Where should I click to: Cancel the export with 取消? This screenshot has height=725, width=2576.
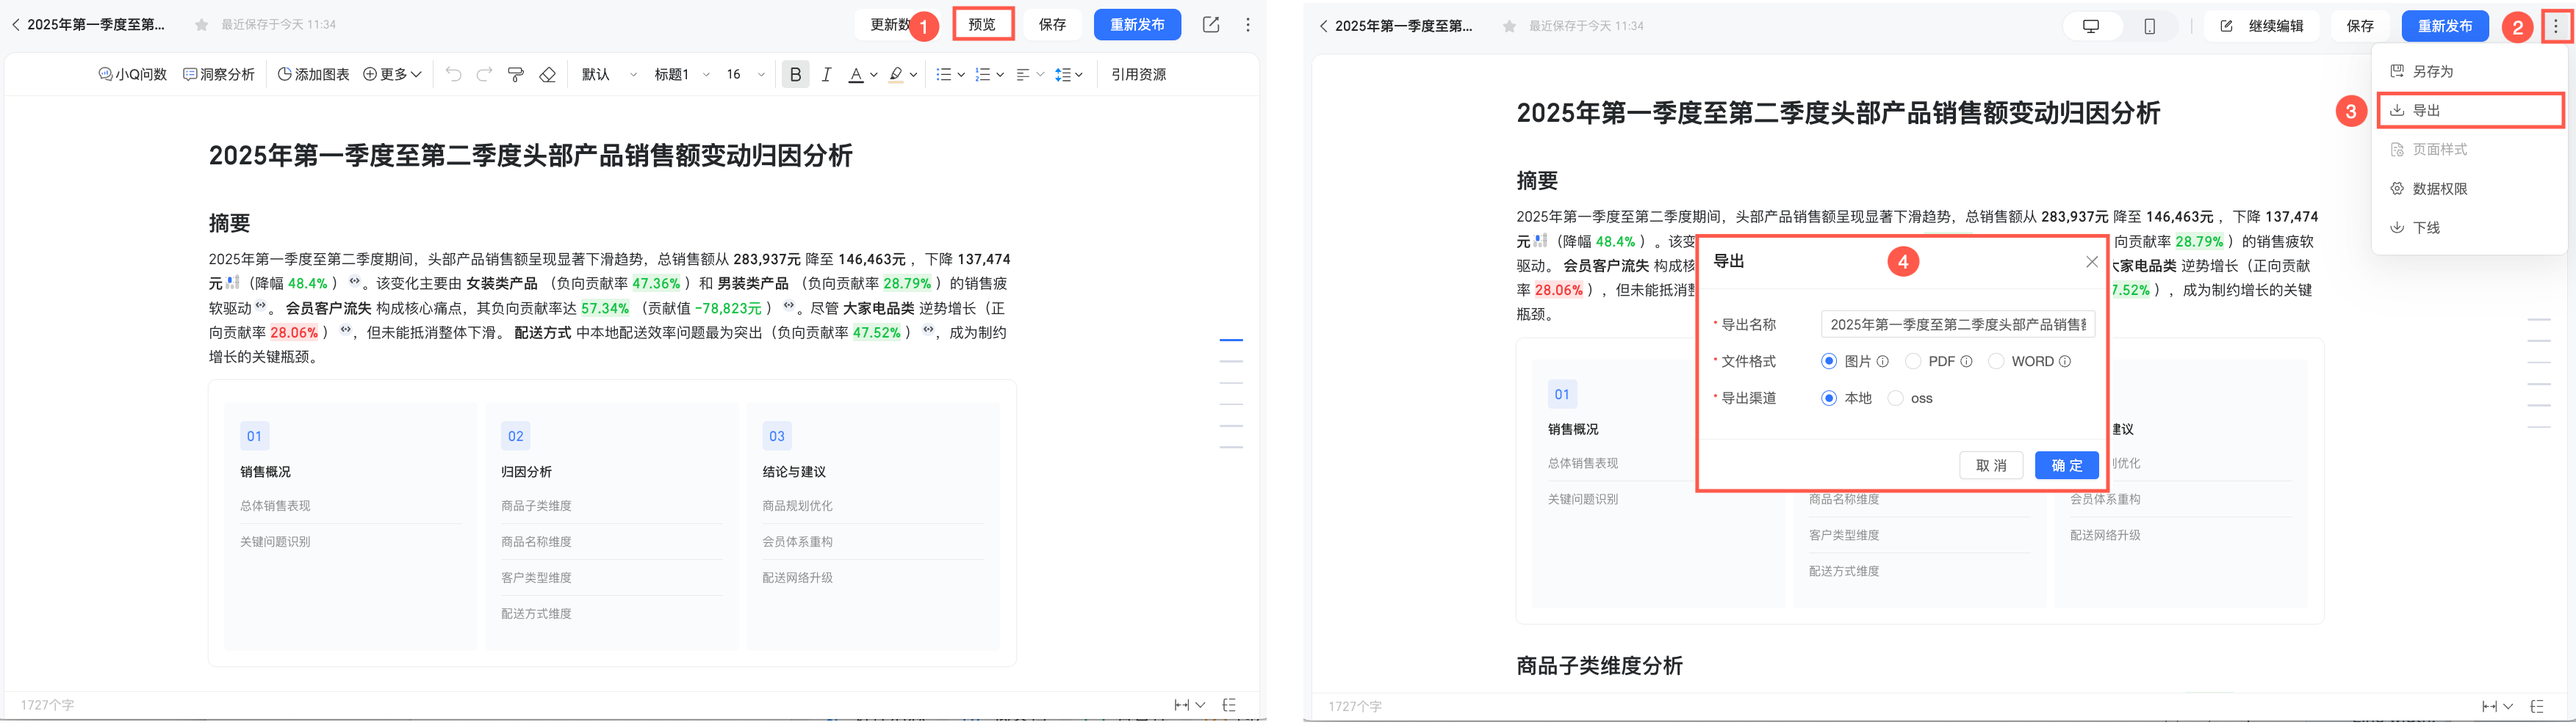click(x=1991, y=465)
